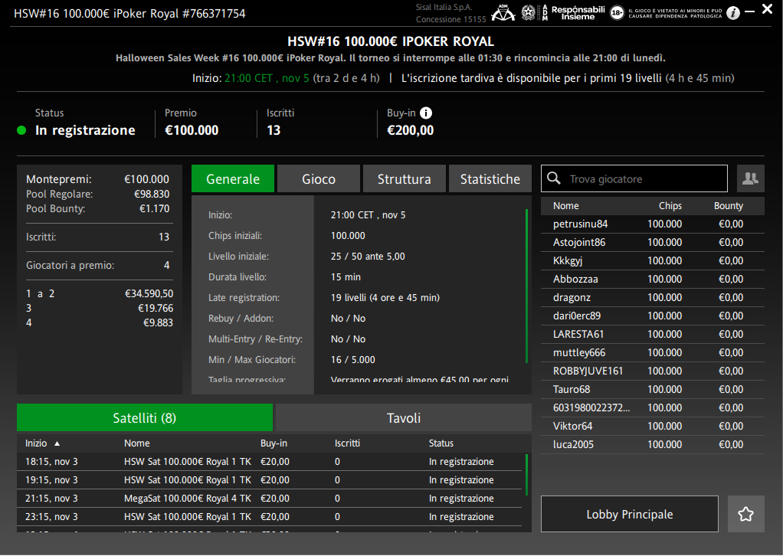Open MegaSat 100.000€ Royal 4 TK row
The image size is (783, 556).
270,499
